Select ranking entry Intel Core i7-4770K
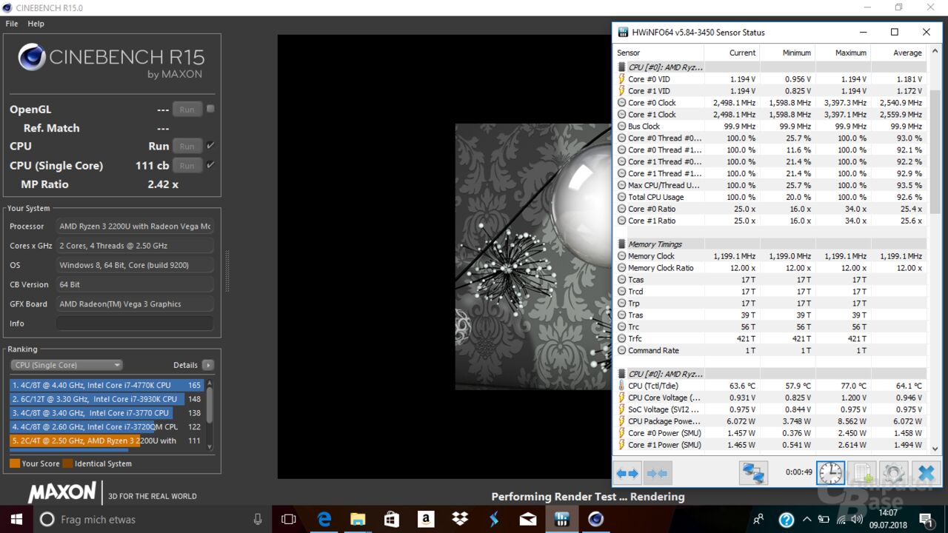Screen dimensions: 948x533 (107, 385)
